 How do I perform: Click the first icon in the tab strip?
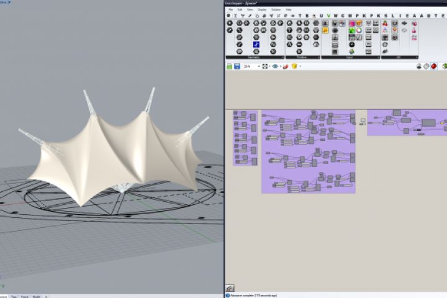228,16
